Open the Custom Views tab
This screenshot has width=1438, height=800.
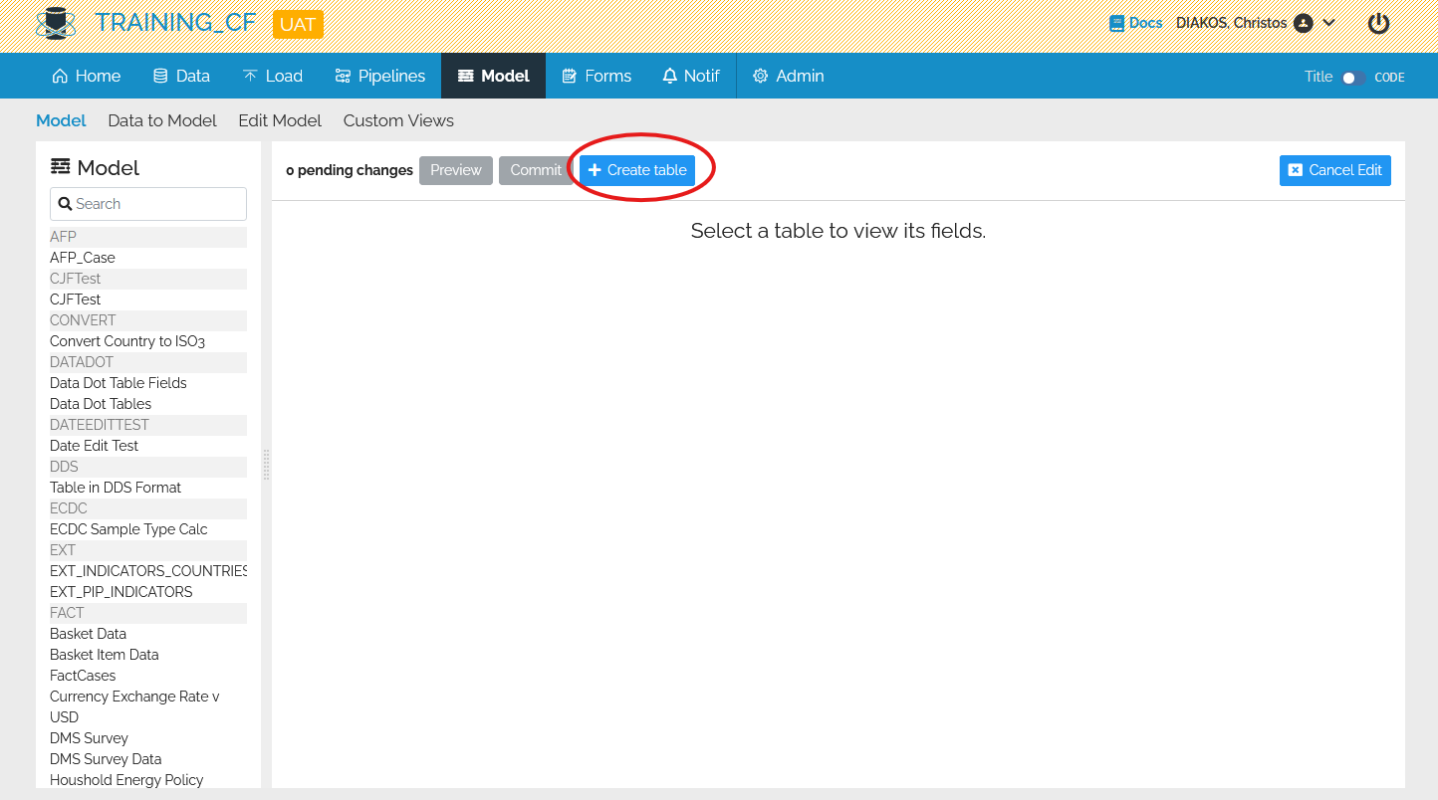point(397,120)
